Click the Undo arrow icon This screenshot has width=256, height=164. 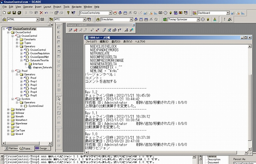[46, 13]
